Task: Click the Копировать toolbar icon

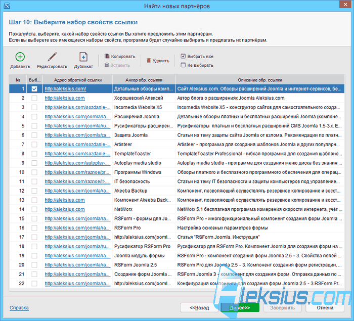Action: (107, 56)
